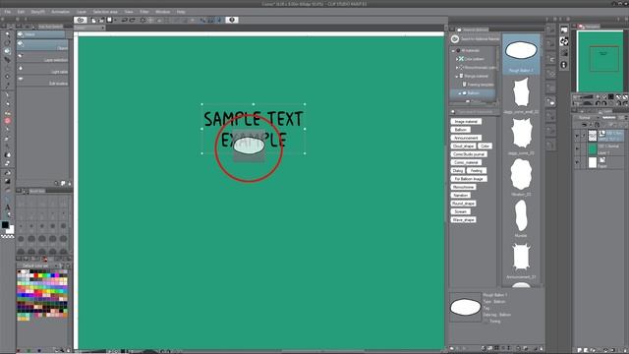
Task: Click the Narration tag
Action: coord(461,195)
